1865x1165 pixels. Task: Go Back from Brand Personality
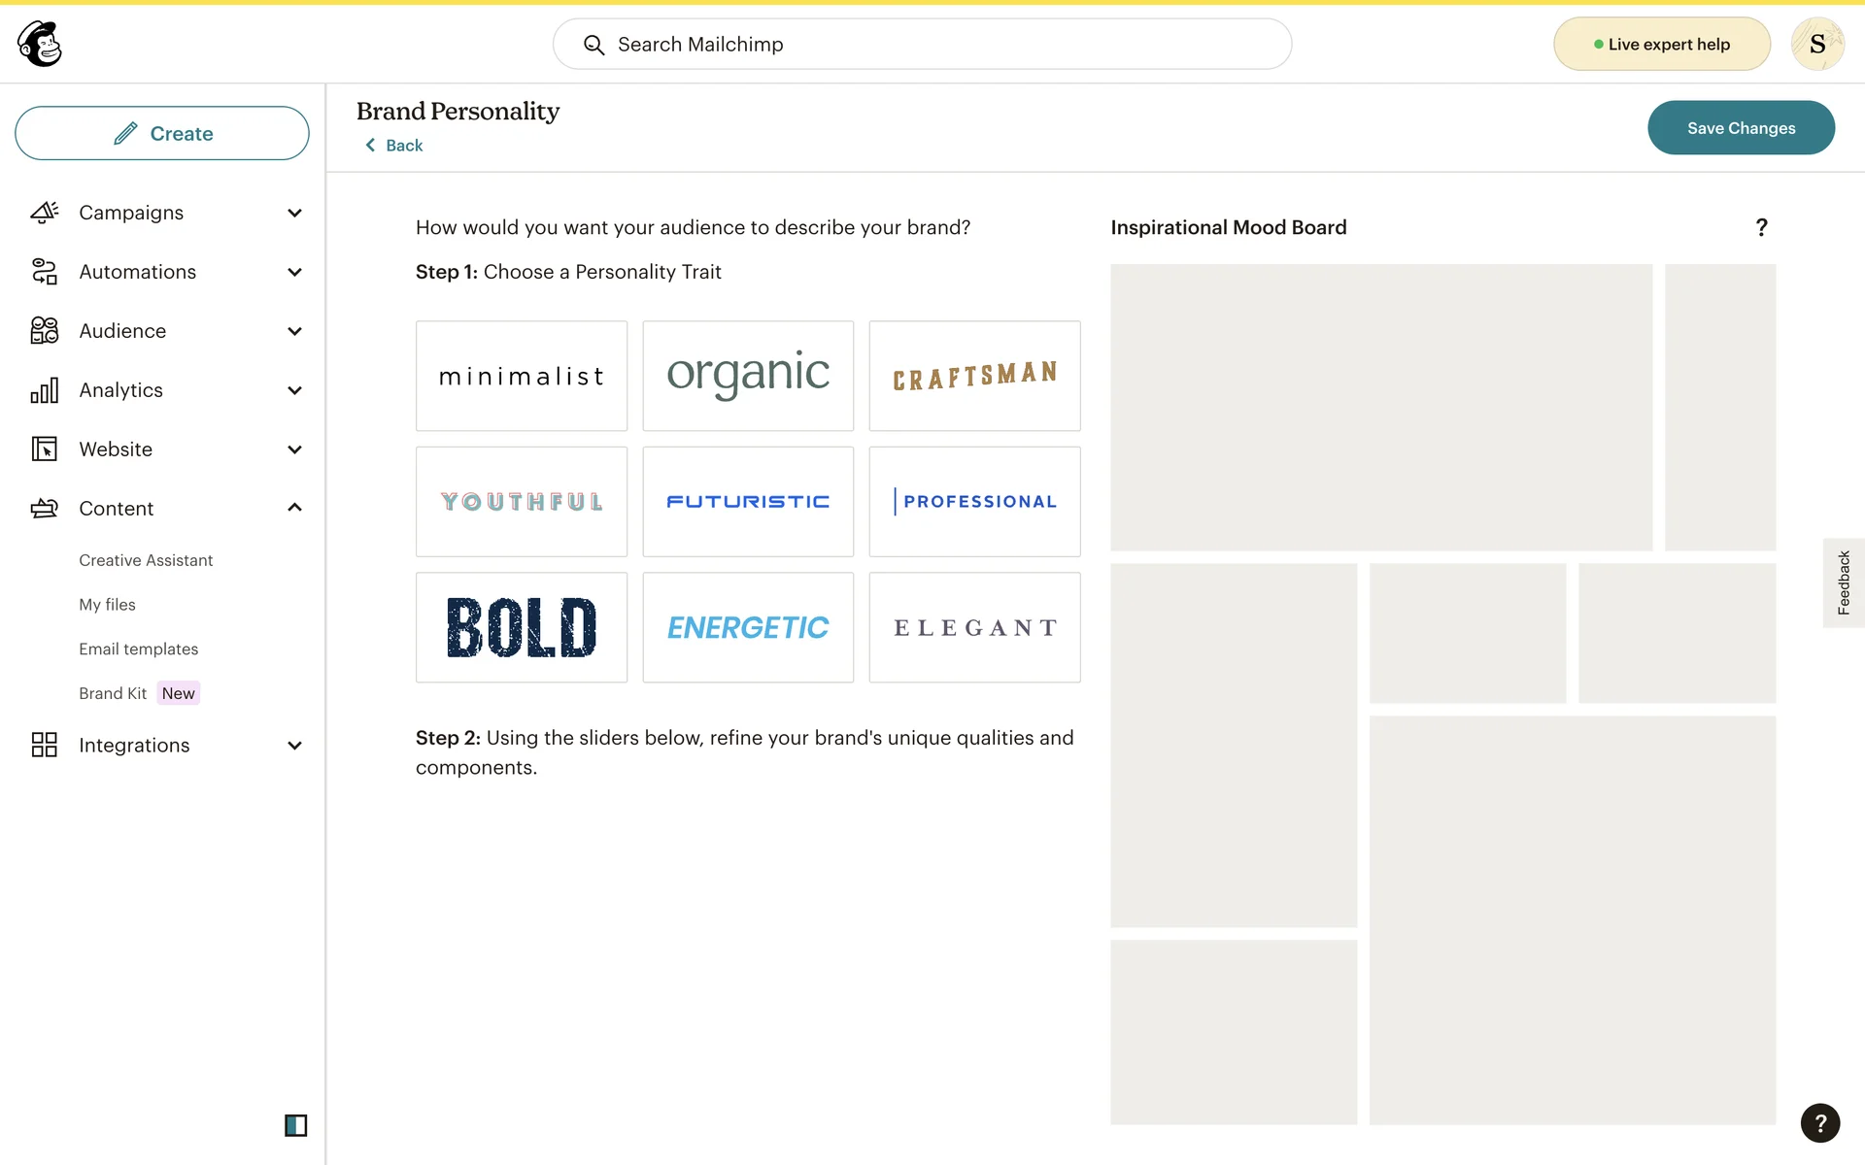tap(394, 146)
